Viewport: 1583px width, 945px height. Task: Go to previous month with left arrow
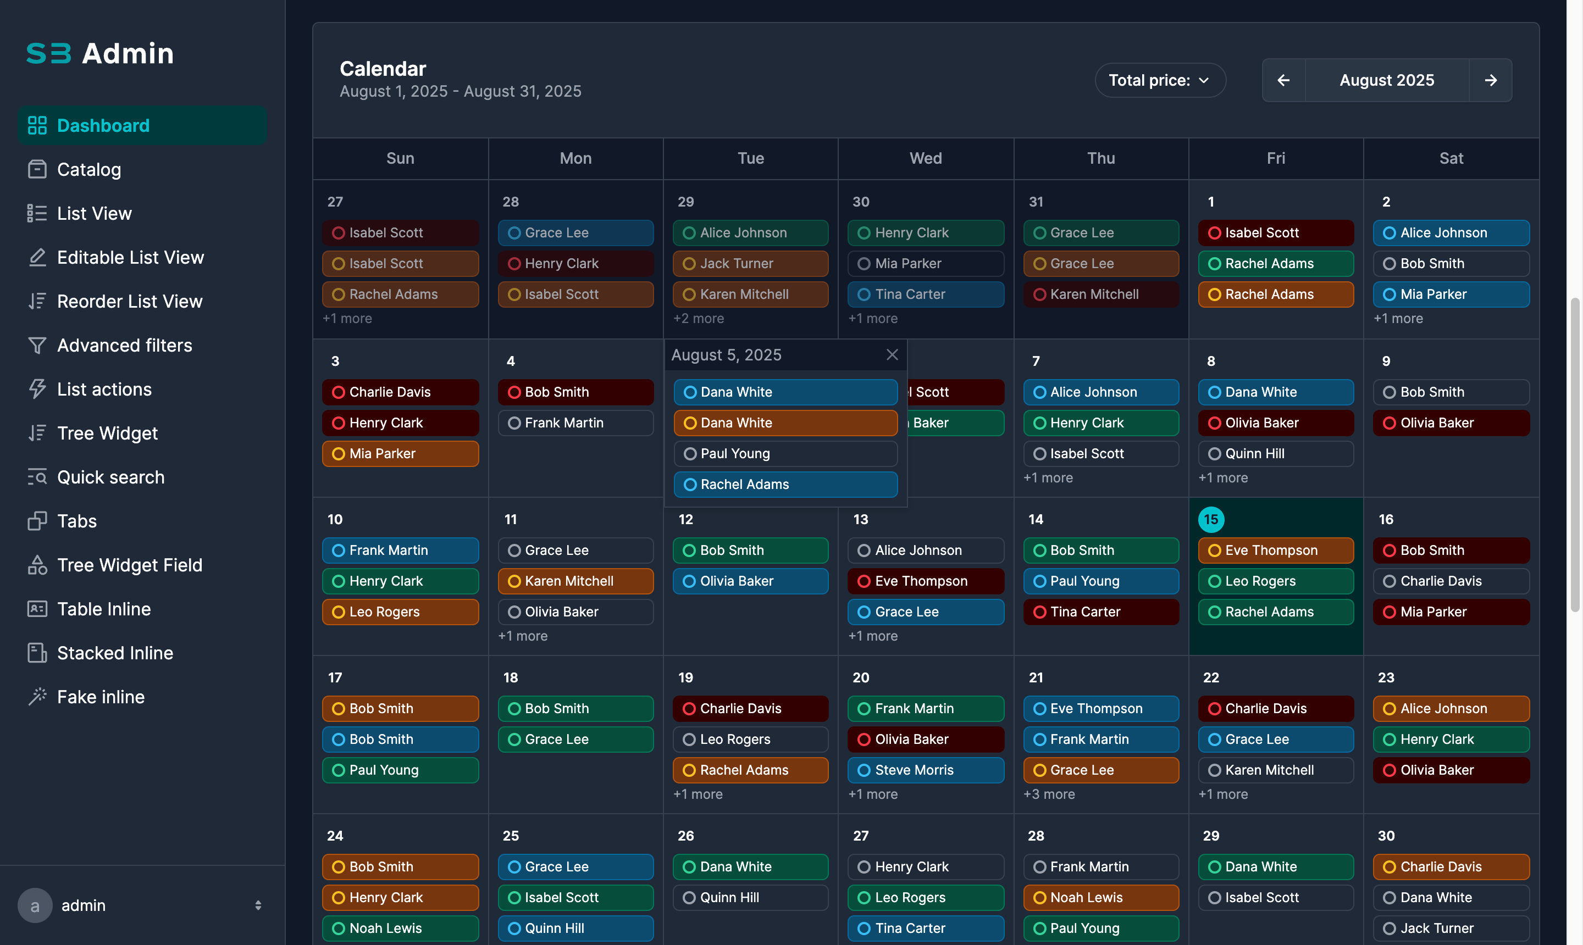(1283, 80)
